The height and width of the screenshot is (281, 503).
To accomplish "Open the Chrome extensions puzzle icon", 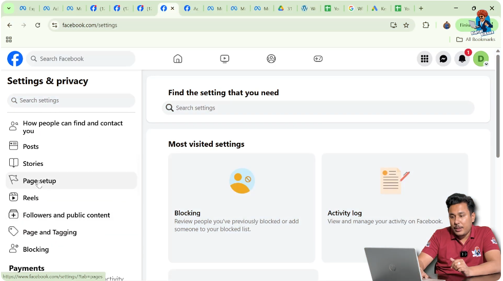I will pos(426,25).
